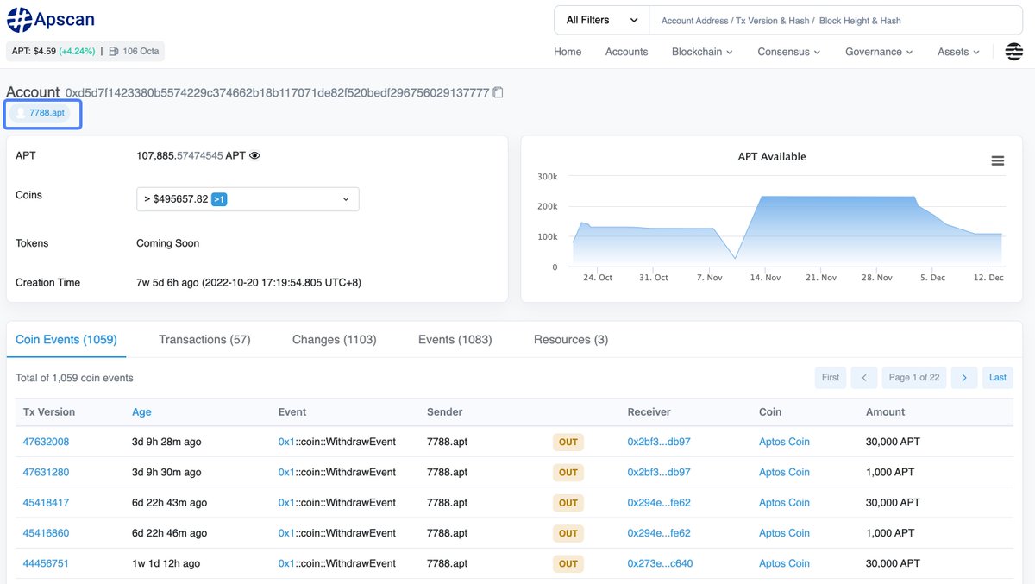Click the APT price $4.59 indicator

click(53, 51)
